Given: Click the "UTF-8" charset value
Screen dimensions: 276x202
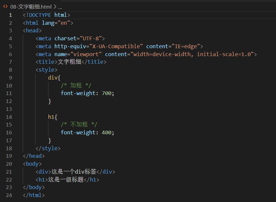Looking at the screenshot, I should click(x=91, y=38).
